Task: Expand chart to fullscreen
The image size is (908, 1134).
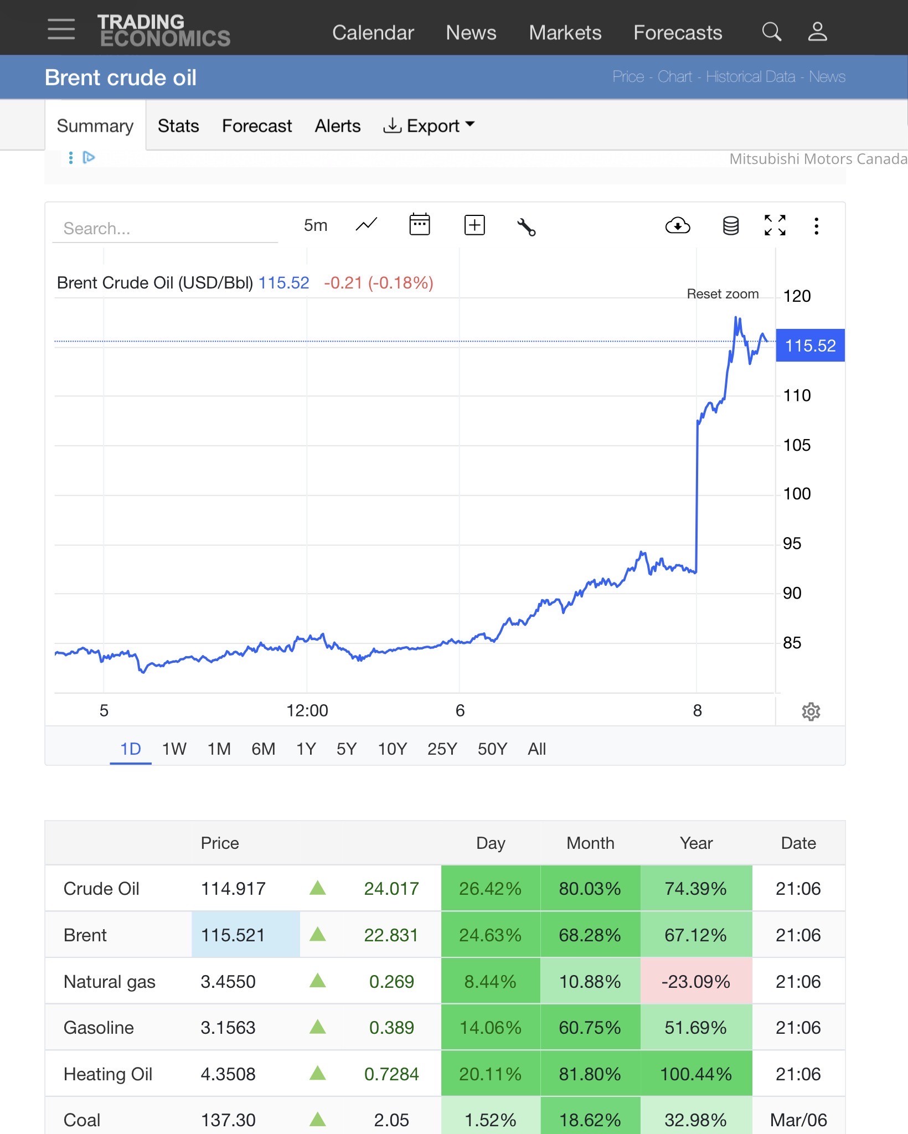Action: pos(775,225)
